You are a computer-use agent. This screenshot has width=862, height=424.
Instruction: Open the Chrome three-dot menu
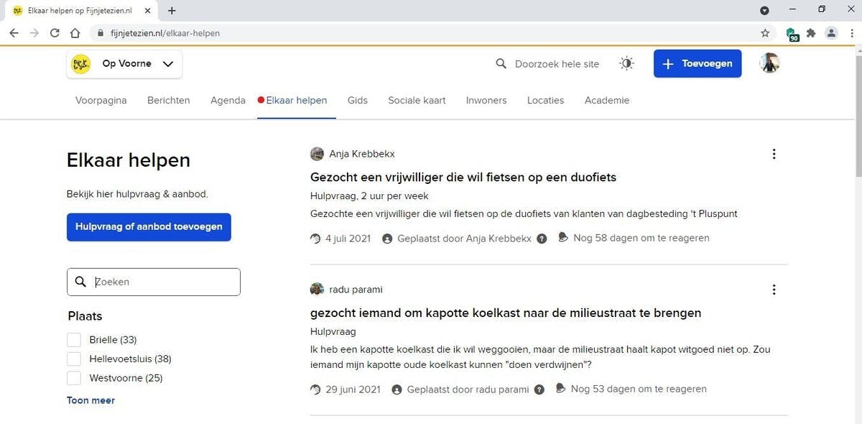(x=851, y=33)
